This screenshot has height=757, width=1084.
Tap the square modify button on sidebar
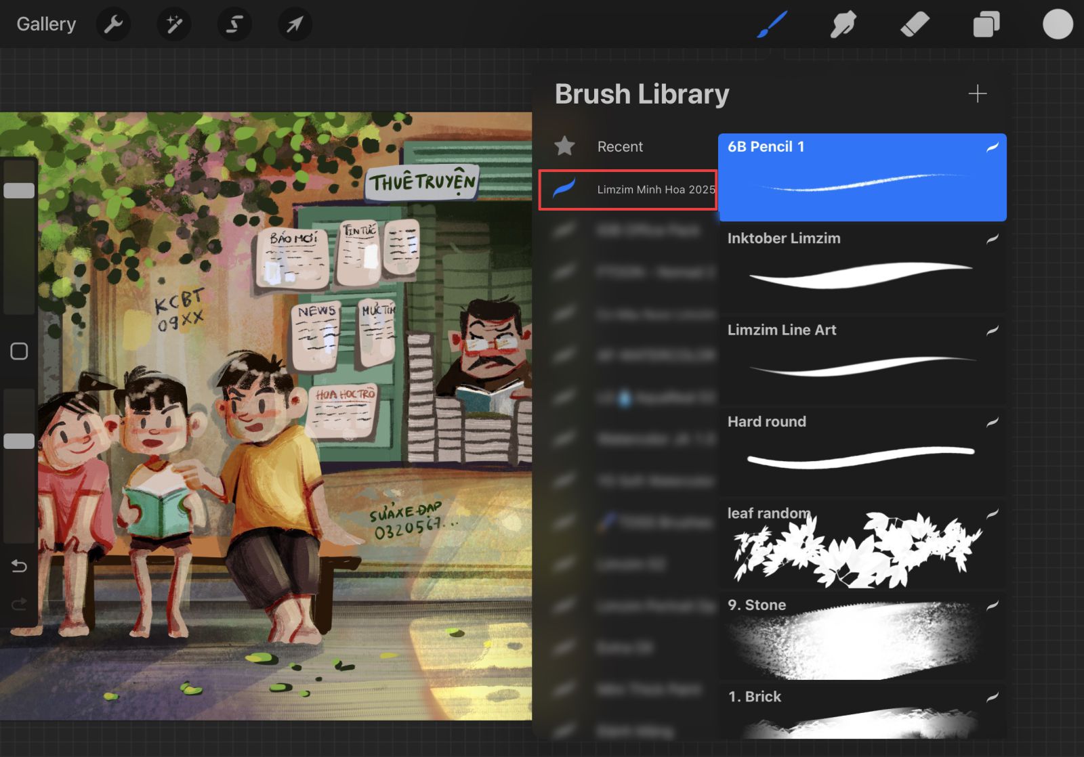point(19,351)
